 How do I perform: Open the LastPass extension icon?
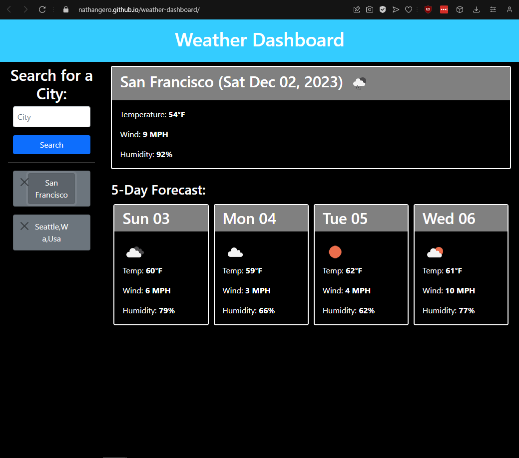tap(444, 9)
